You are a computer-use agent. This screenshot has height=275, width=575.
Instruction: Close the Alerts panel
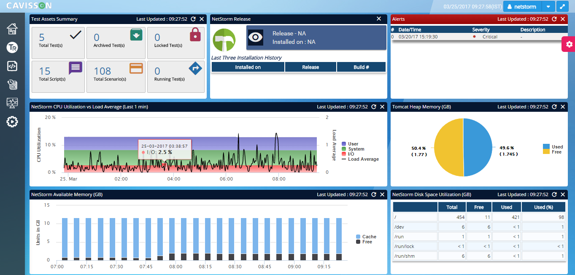[563, 19]
